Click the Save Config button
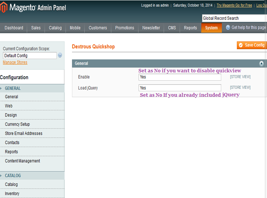Image resolution: width=267 pixels, height=198 pixels. pos(252,45)
